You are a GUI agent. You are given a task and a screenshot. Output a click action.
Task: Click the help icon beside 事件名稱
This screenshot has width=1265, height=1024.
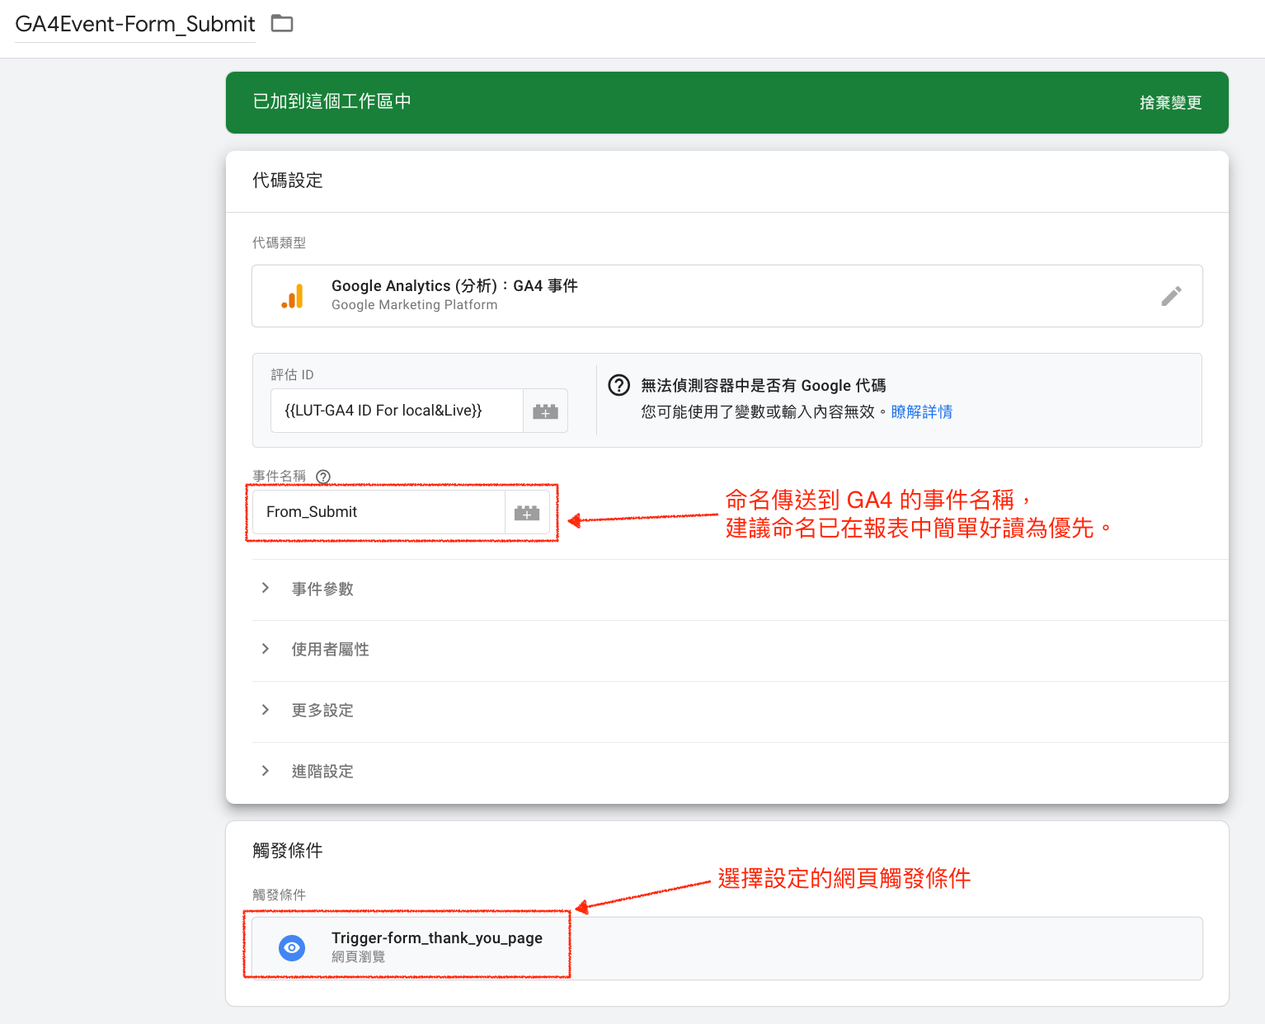(x=323, y=477)
